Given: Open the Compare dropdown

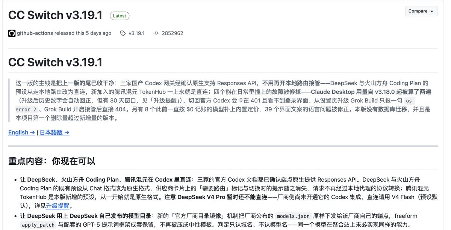Looking at the screenshot, I should click(421, 11).
